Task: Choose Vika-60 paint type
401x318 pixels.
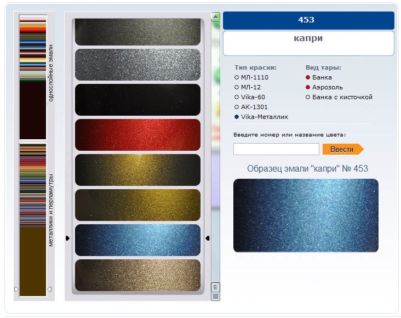Action: click(x=250, y=97)
